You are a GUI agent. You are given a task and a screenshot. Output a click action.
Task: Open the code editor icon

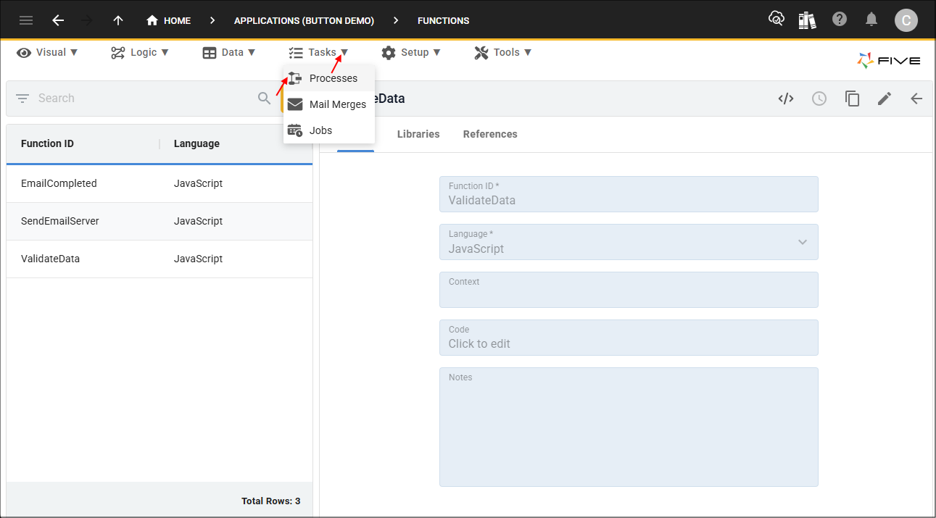point(786,99)
